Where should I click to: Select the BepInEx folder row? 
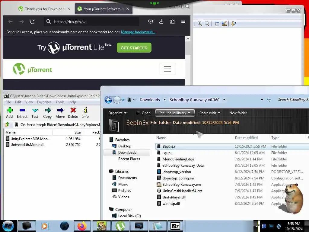coord(232,147)
